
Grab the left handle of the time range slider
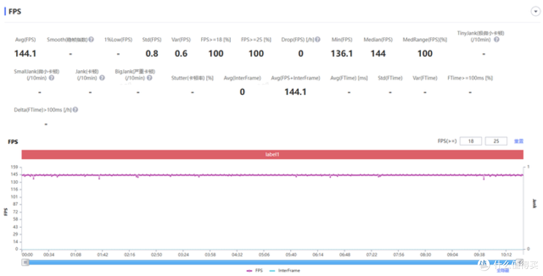click(25, 262)
